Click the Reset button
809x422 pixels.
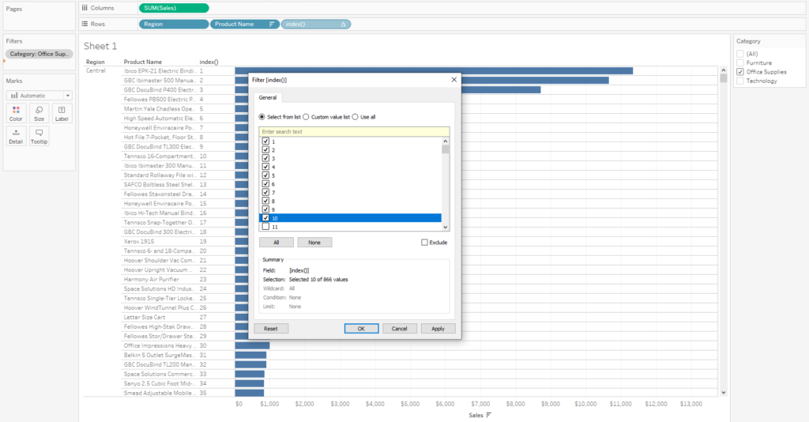(x=271, y=329)
